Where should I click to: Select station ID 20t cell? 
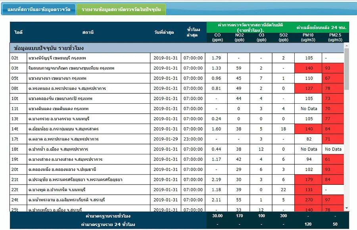[18, 169]
